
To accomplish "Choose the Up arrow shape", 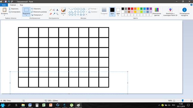I will coord(72,15).
